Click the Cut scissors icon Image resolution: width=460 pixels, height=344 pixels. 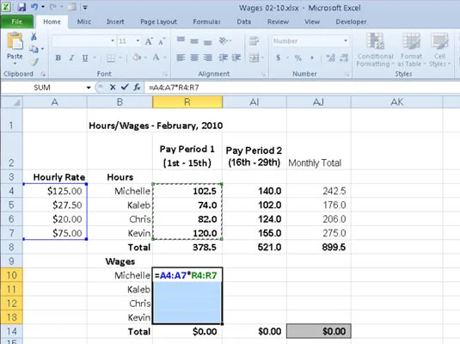click(34, 37)
